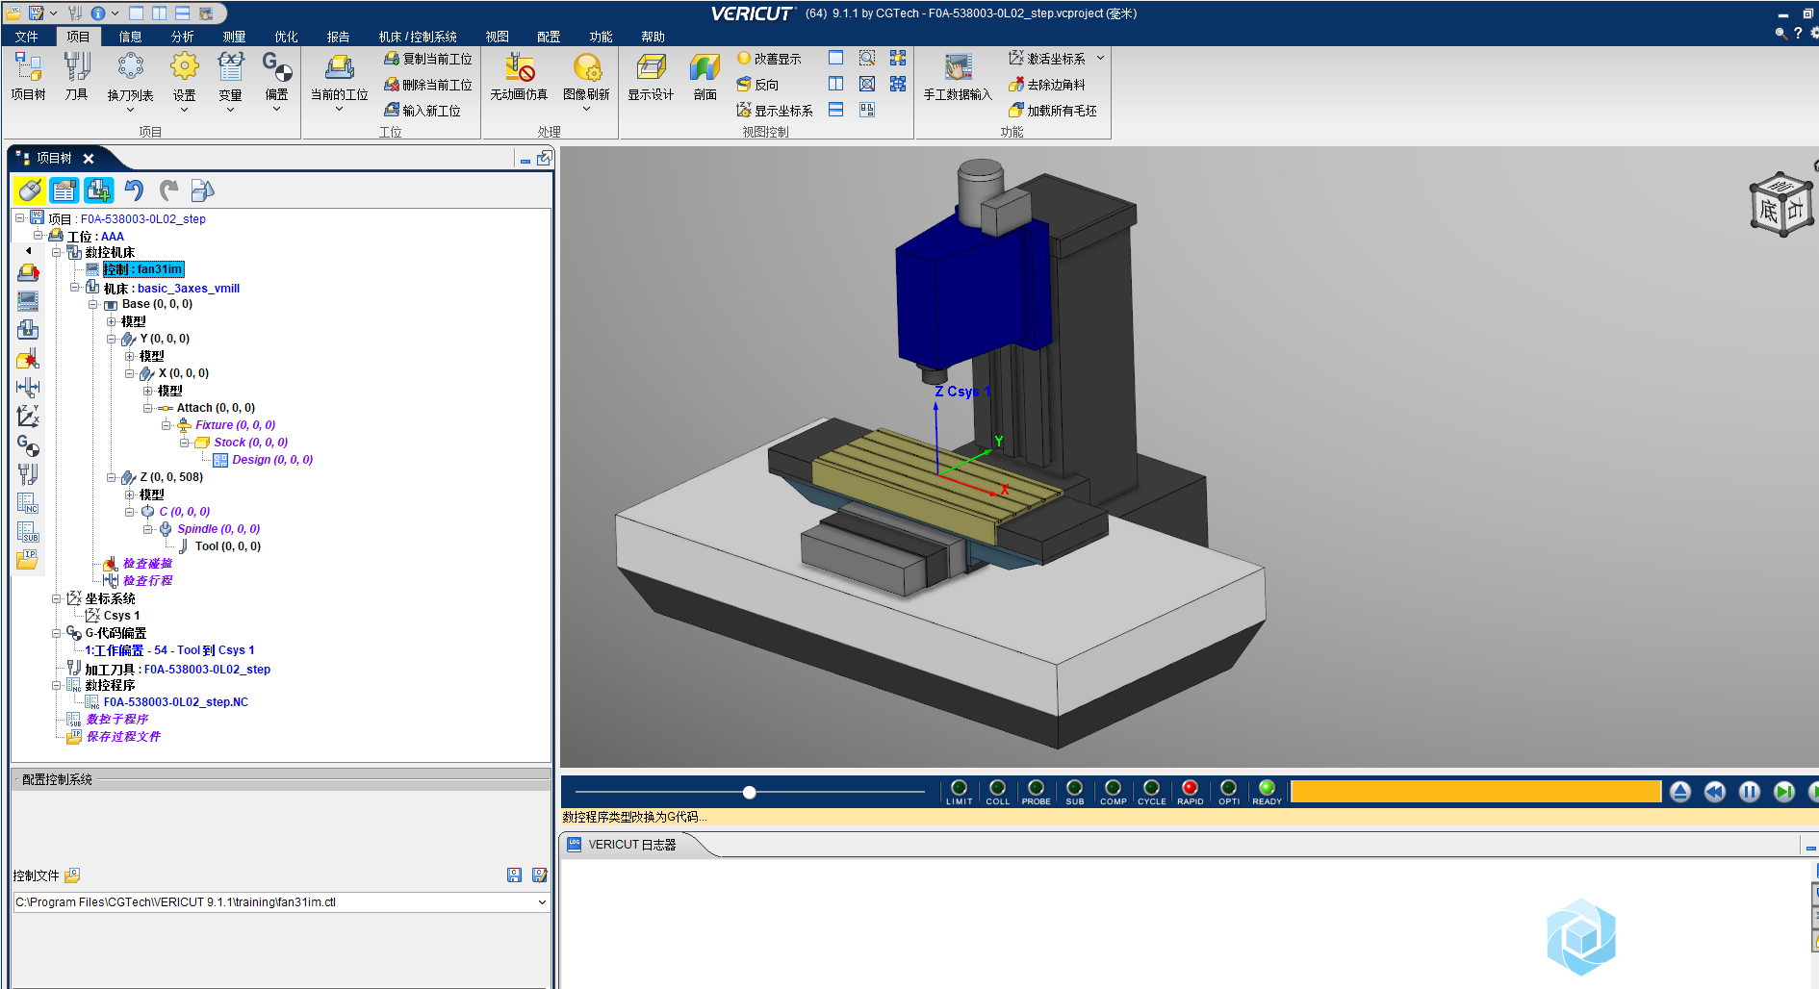Collapse the 数控程序 tree node
Viewport: 1819px width, 989px height.
(x=57, y=685)
